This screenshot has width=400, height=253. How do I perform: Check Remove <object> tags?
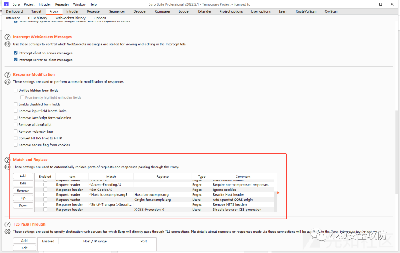pyautogui.click(x=16, y=132)
